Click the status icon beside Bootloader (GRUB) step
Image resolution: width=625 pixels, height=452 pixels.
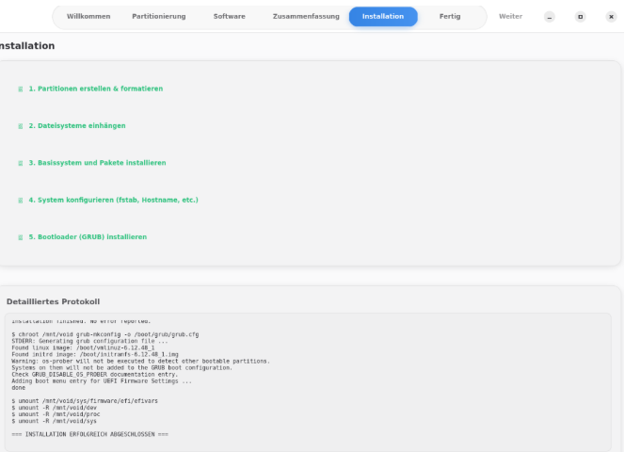click(20, 237)
